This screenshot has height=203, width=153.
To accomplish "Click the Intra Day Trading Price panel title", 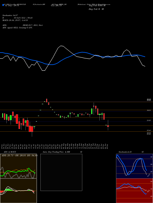I will coord(62,152).
